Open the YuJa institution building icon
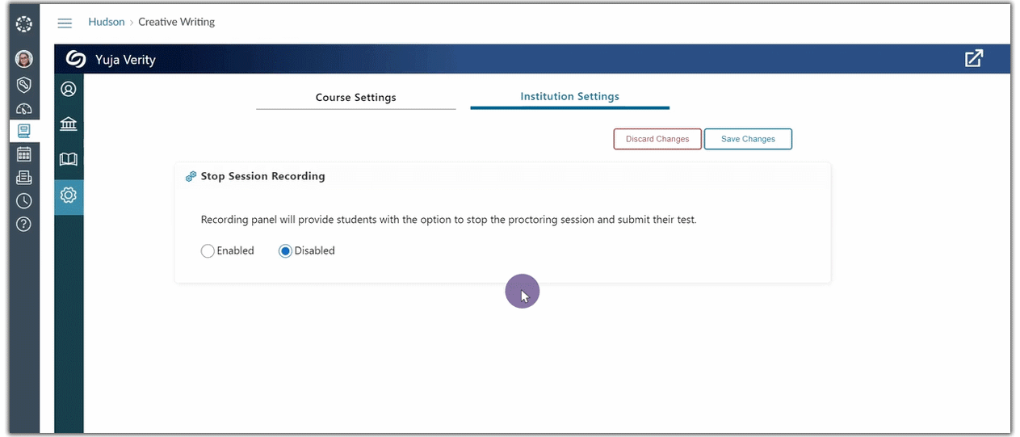The width and height of the screenshot is (1020, 437). click(x=69, y=124)
